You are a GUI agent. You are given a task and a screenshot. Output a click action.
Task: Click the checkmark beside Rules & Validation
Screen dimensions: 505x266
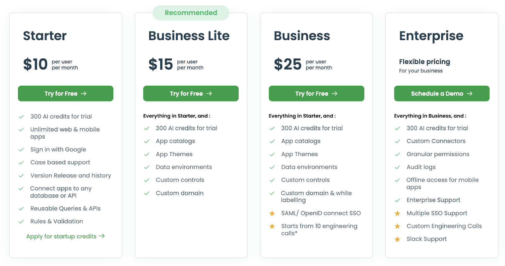click(21, 222)
